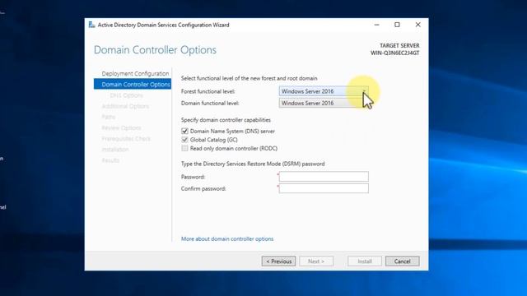Select Domain Controller Options step
The width and height of the screenshot is (527, 296).
(x=133, y=84)
